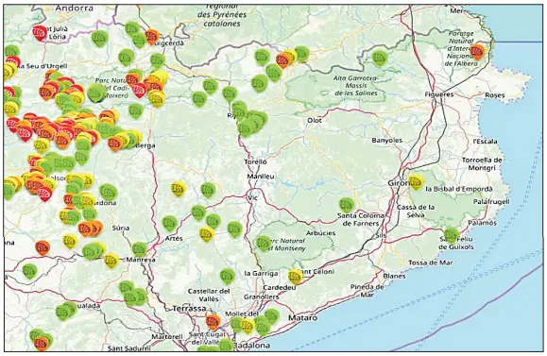Open the green marker just above Manresa

click(x=139, y=249)
